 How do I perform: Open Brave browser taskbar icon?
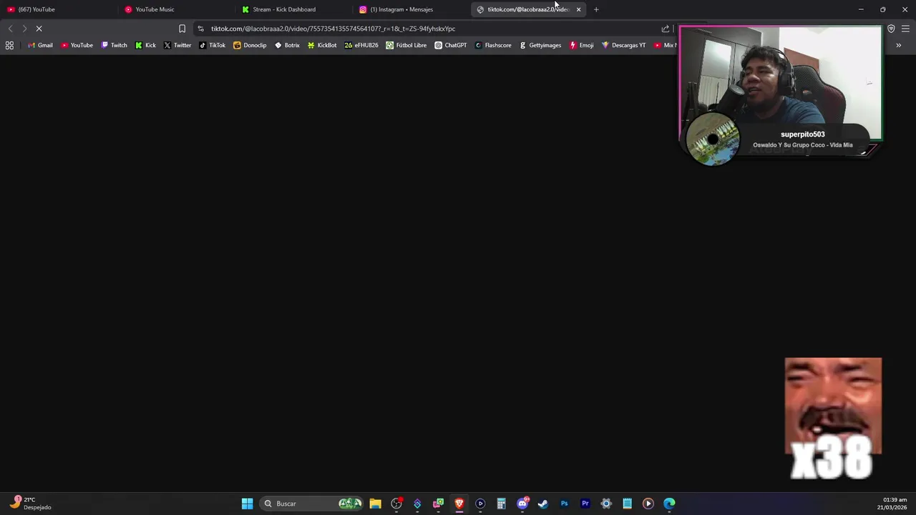459,504
